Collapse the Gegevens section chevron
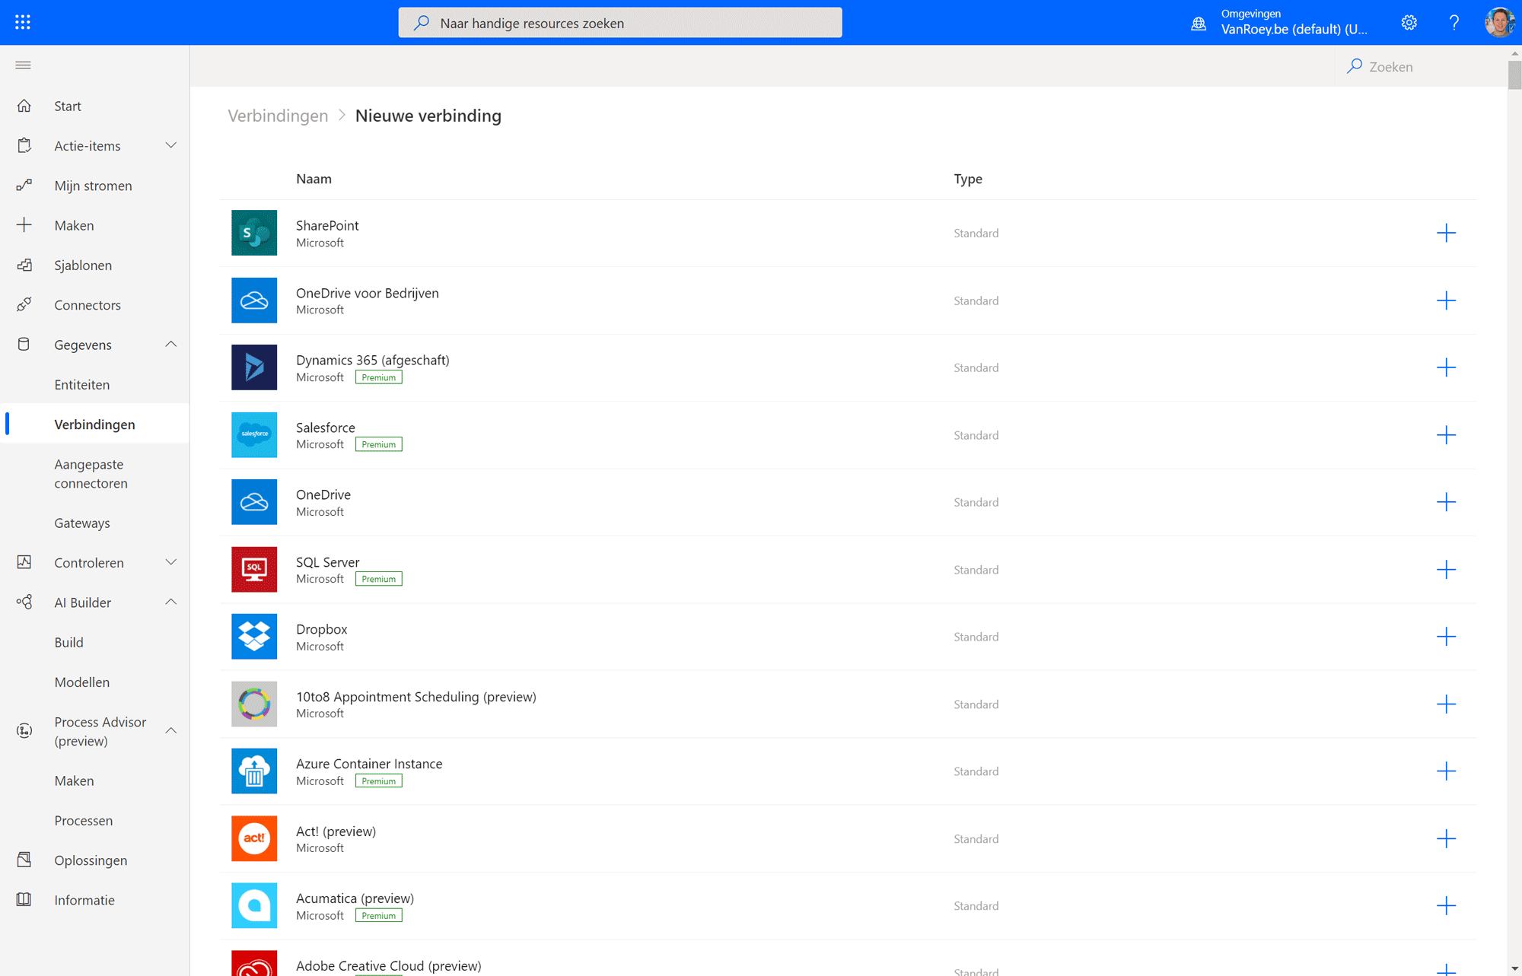The height and width of the screenshot is (976, 1522). point(171,345)
